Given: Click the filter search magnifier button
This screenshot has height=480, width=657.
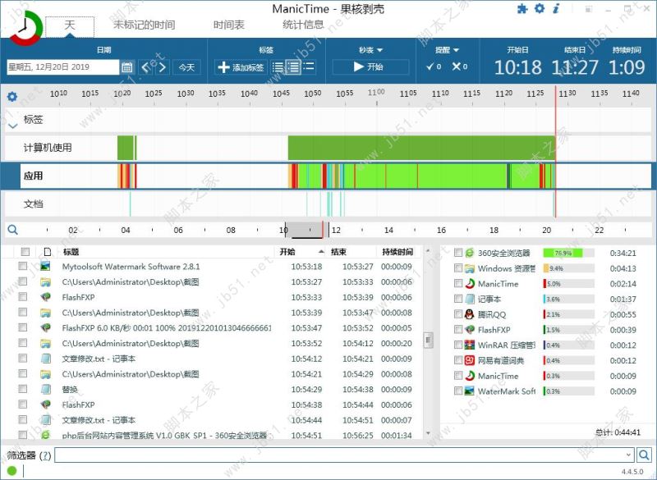Looking at the screenshot, I should [x=644, y=455].
